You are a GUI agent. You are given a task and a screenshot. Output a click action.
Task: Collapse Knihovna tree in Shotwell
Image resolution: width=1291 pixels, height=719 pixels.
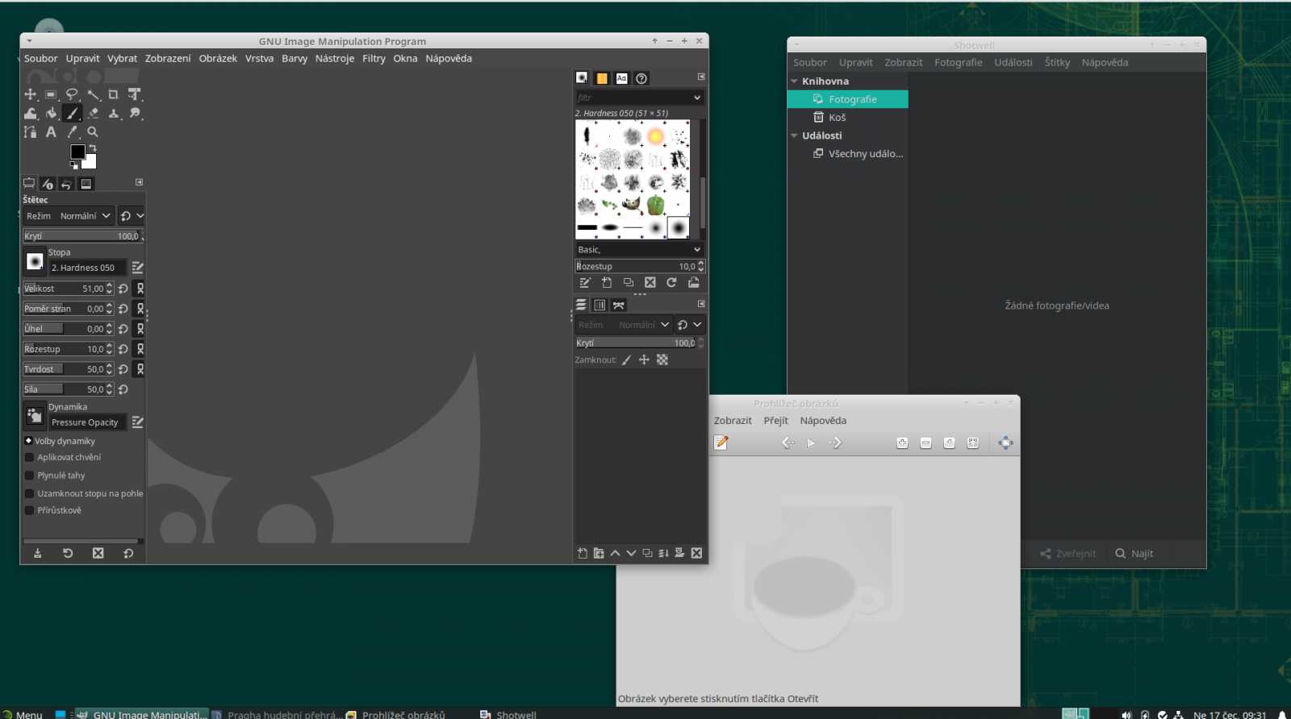pyautogui.click(x=794, y=81)
